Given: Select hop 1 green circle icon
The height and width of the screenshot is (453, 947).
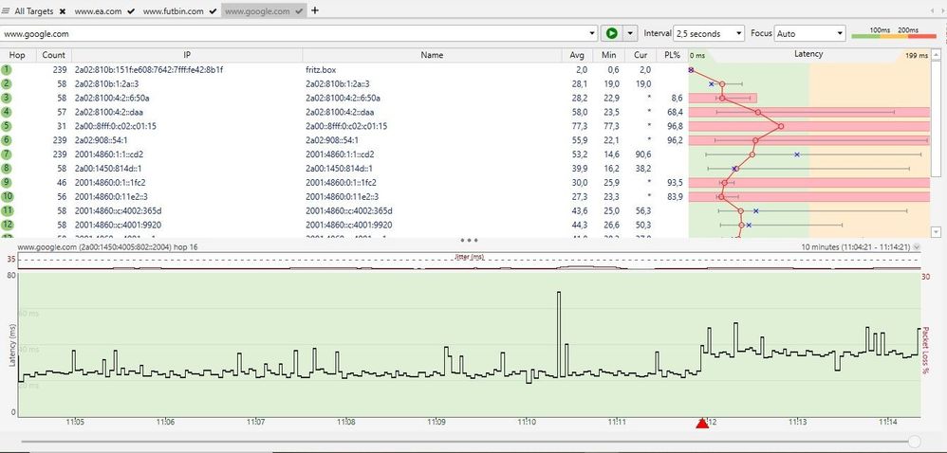Looking at the screenshot, I should point(7,70).
